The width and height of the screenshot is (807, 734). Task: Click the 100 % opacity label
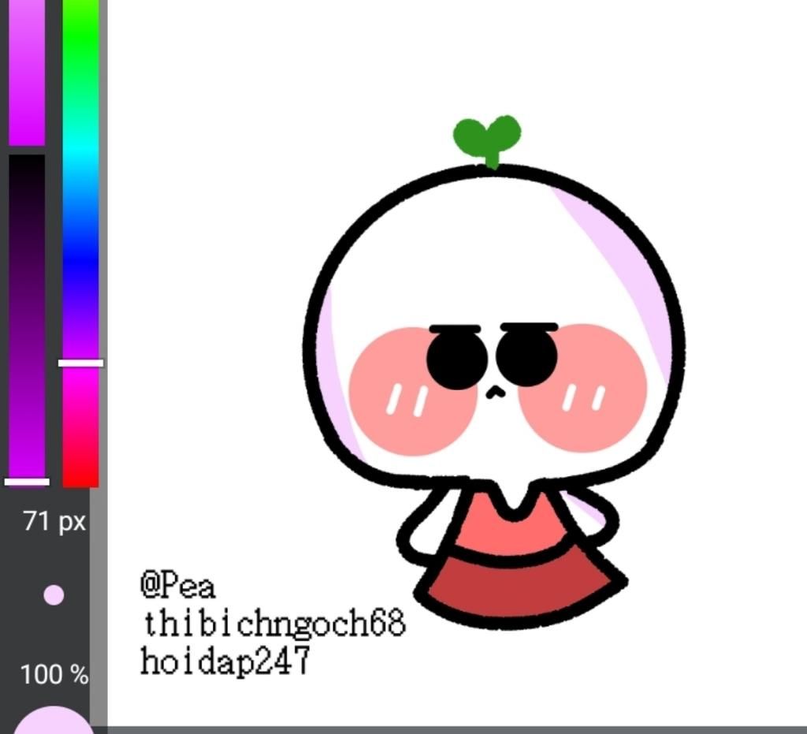[x=54, y=674]
